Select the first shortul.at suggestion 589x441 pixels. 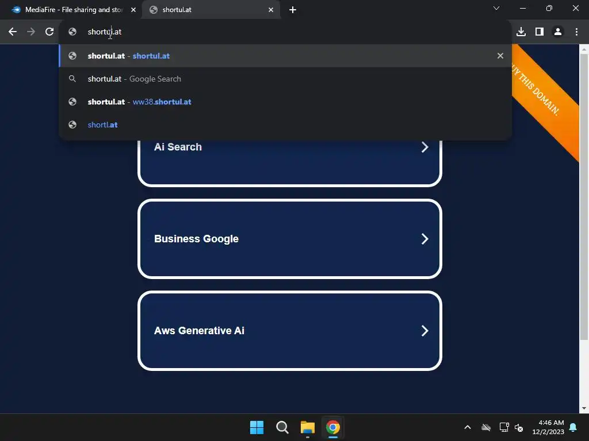[285, 56]
